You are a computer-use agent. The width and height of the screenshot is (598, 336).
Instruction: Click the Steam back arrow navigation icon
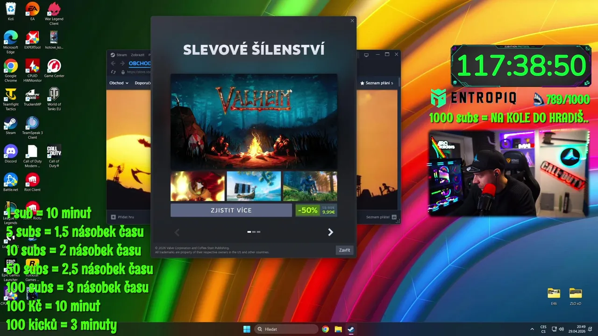point(113,63)
